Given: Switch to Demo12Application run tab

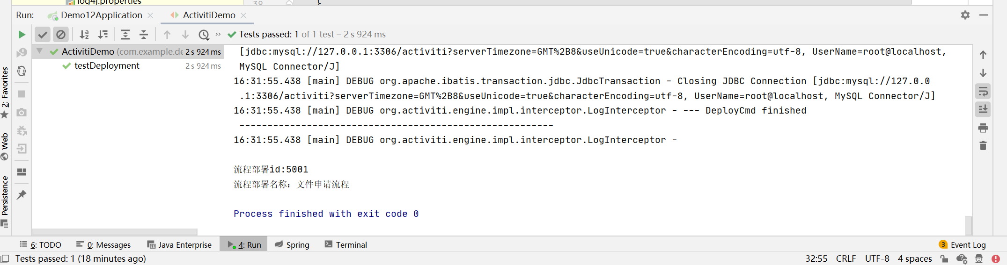Looking at the screenshot, I should [x=101, y=15].
